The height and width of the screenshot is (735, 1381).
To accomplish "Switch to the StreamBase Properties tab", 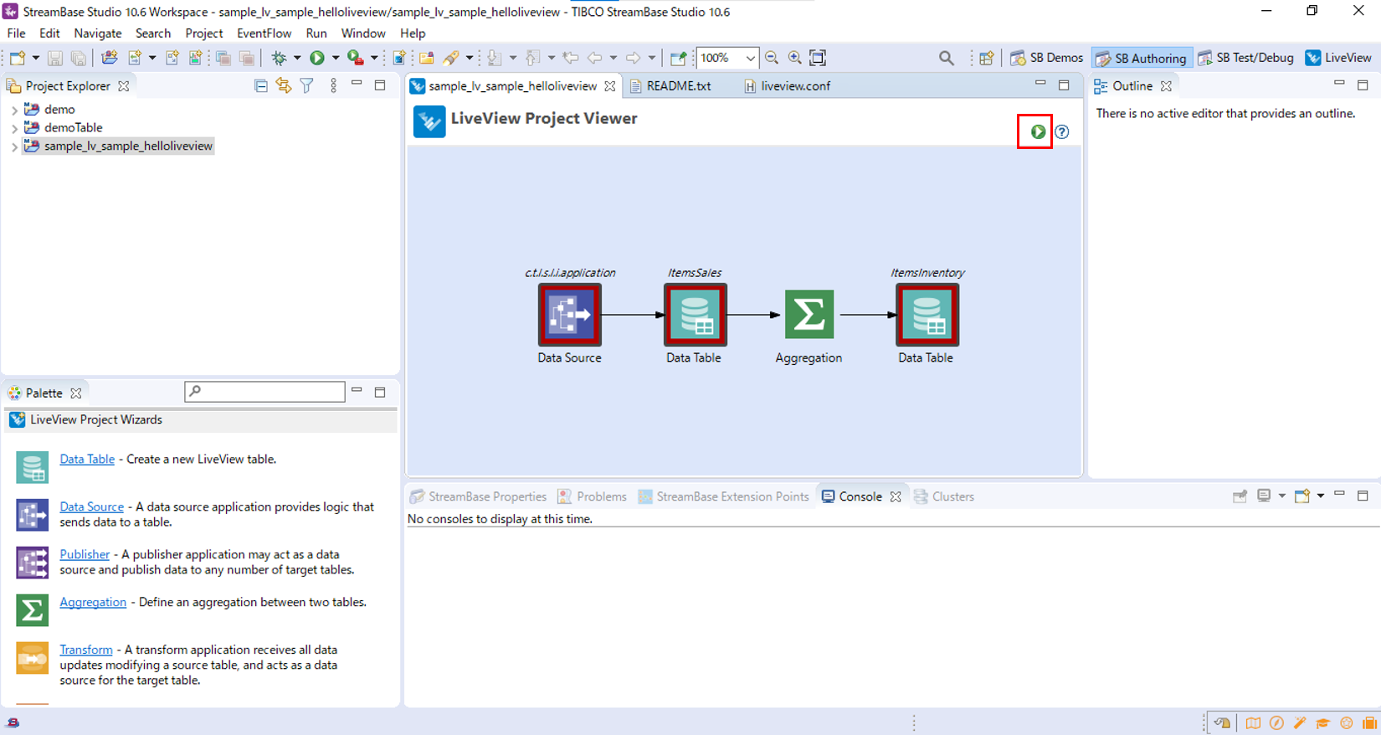I will [x=479, y=496].
